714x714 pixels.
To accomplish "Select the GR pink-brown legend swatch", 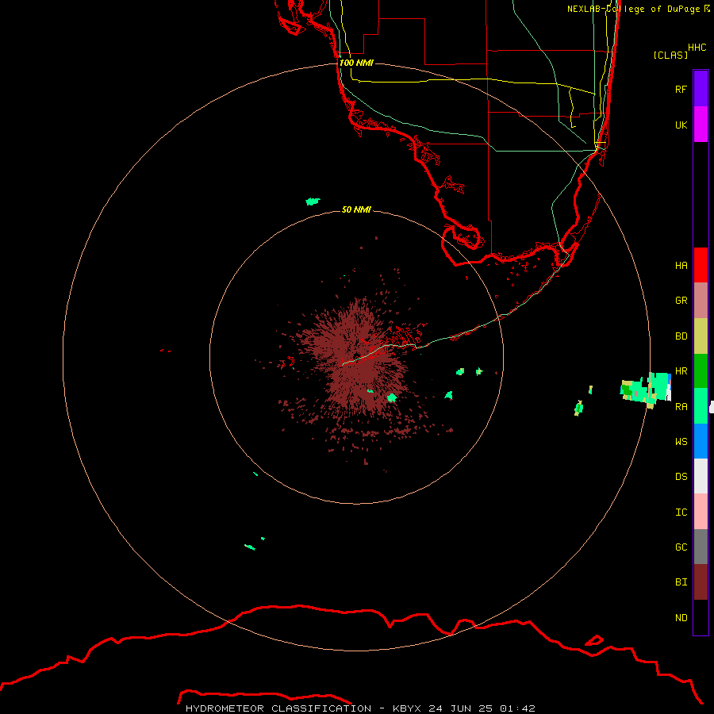I will tap(701, 301).
